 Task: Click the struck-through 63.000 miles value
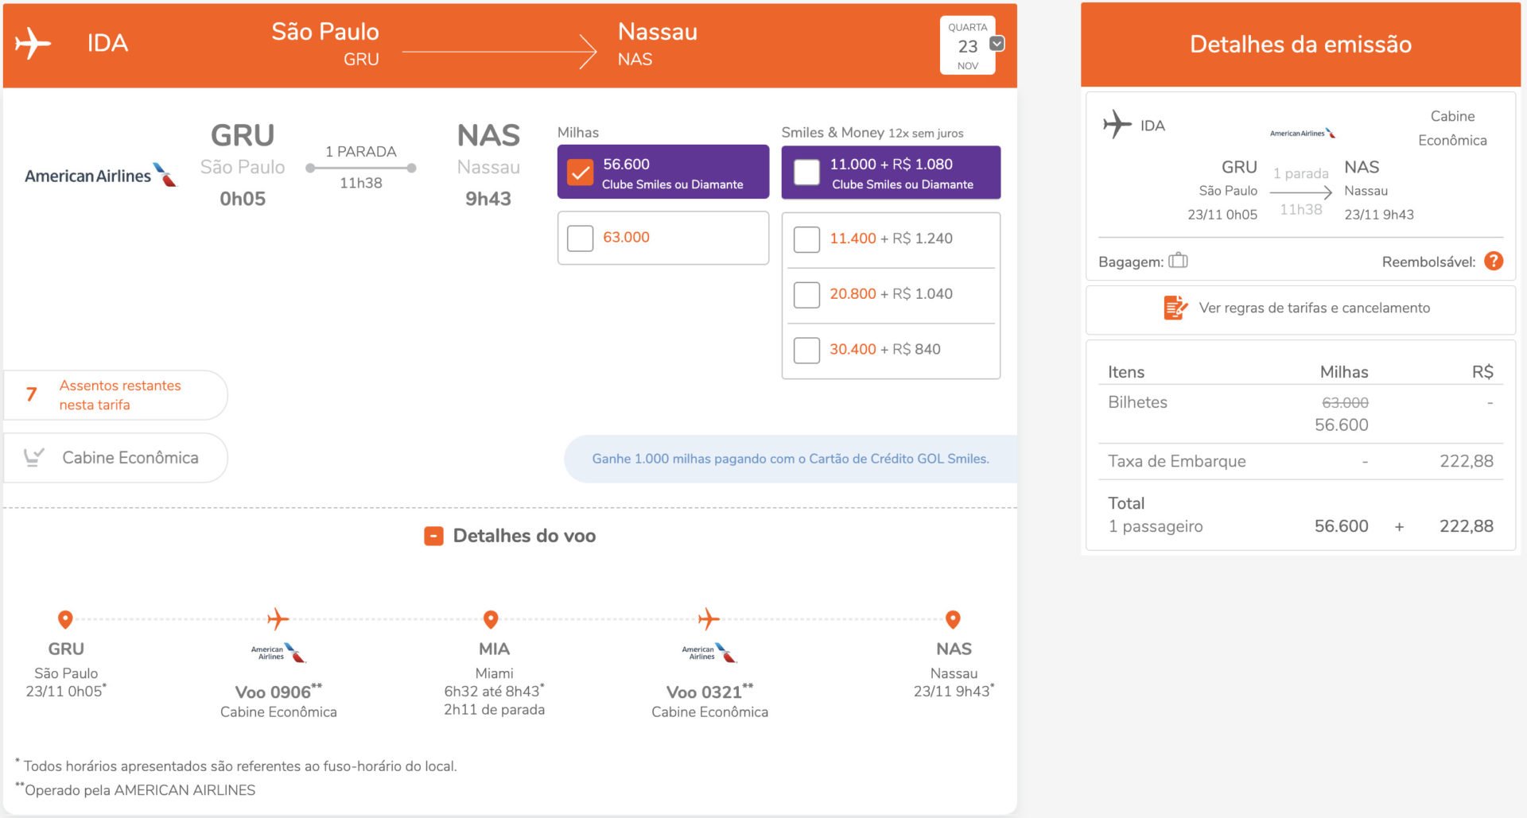[1345, 403]
